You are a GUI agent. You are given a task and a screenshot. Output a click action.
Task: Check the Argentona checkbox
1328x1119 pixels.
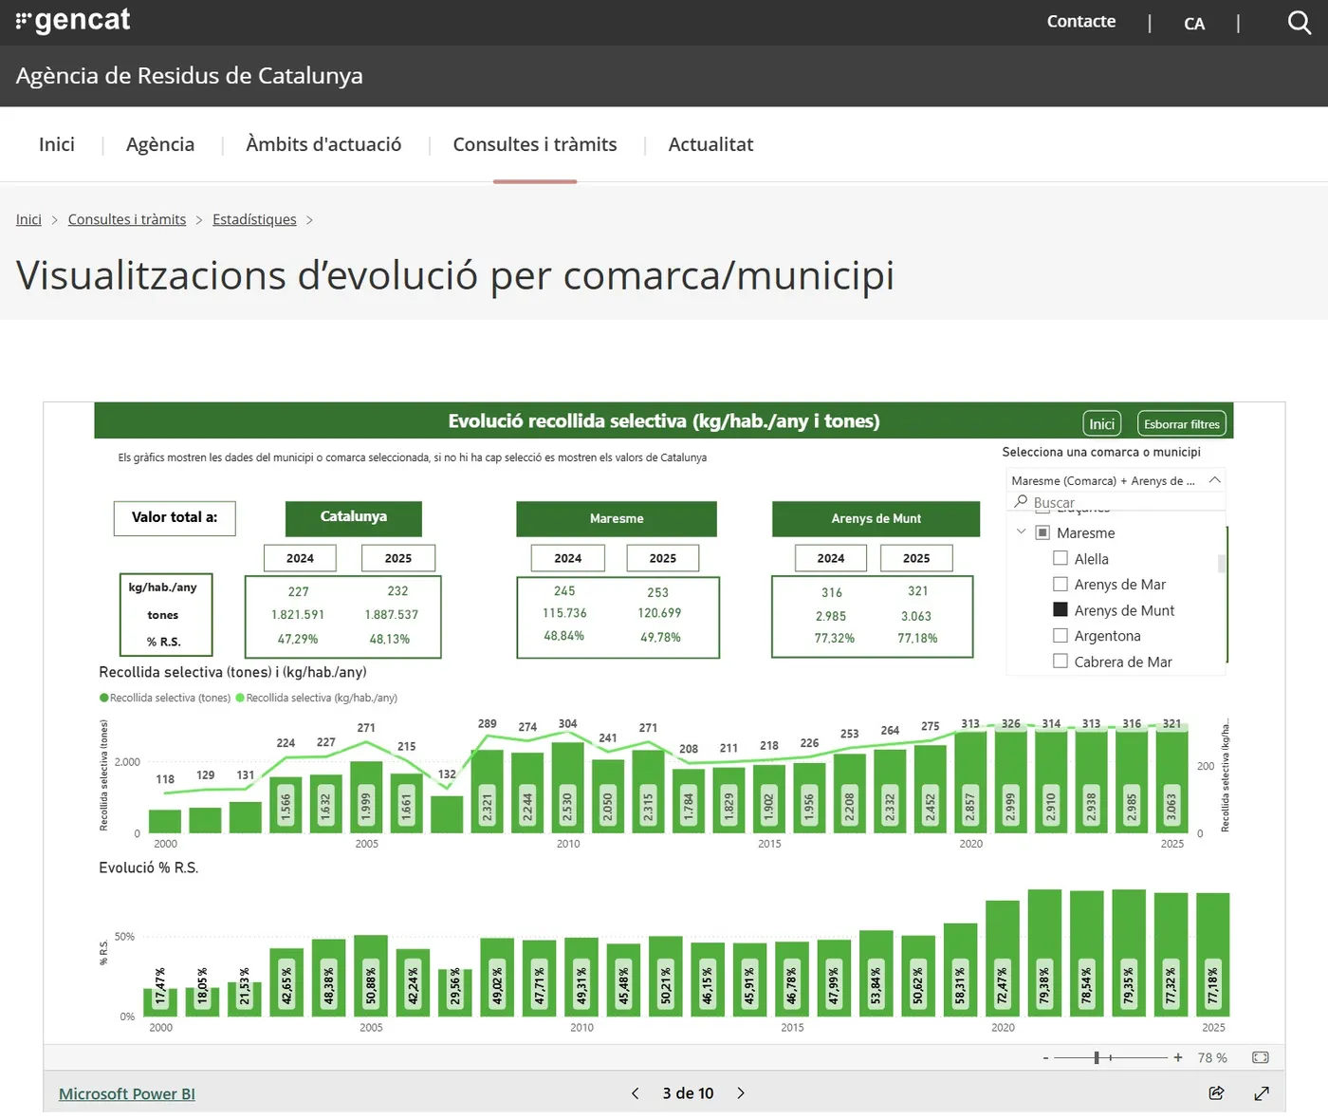(1061, 635)
